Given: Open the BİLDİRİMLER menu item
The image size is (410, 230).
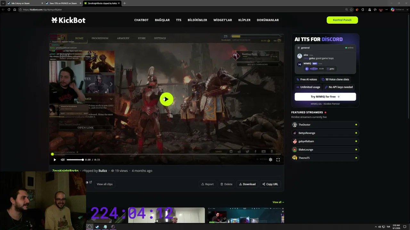Looking at the screenshot, I should coord(197,20).
